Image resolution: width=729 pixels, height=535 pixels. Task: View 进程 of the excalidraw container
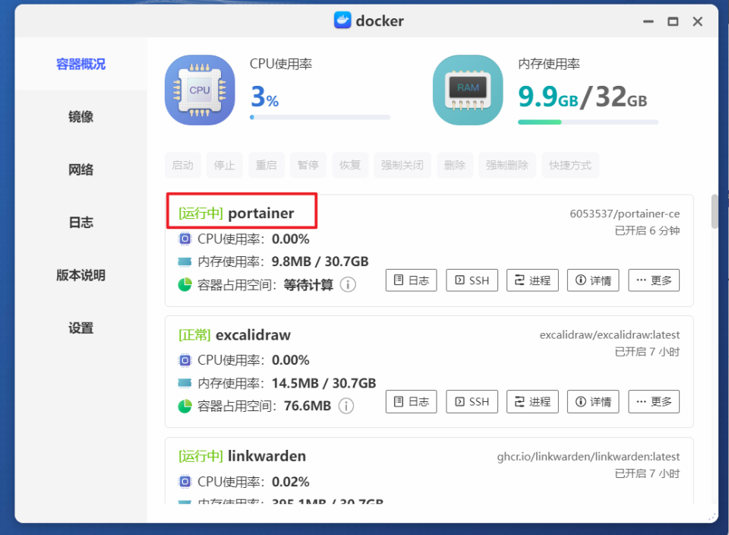tap(532, 401)
